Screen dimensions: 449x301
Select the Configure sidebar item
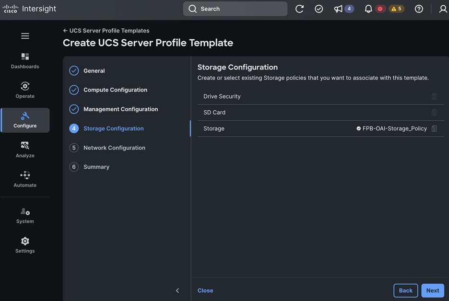[25, 120]
